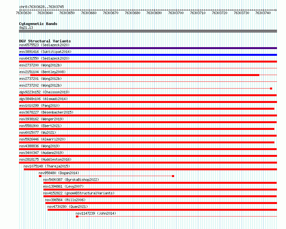286x229 pixels.
Task: Click ruler position 76303740
Action: coord(263,13)
